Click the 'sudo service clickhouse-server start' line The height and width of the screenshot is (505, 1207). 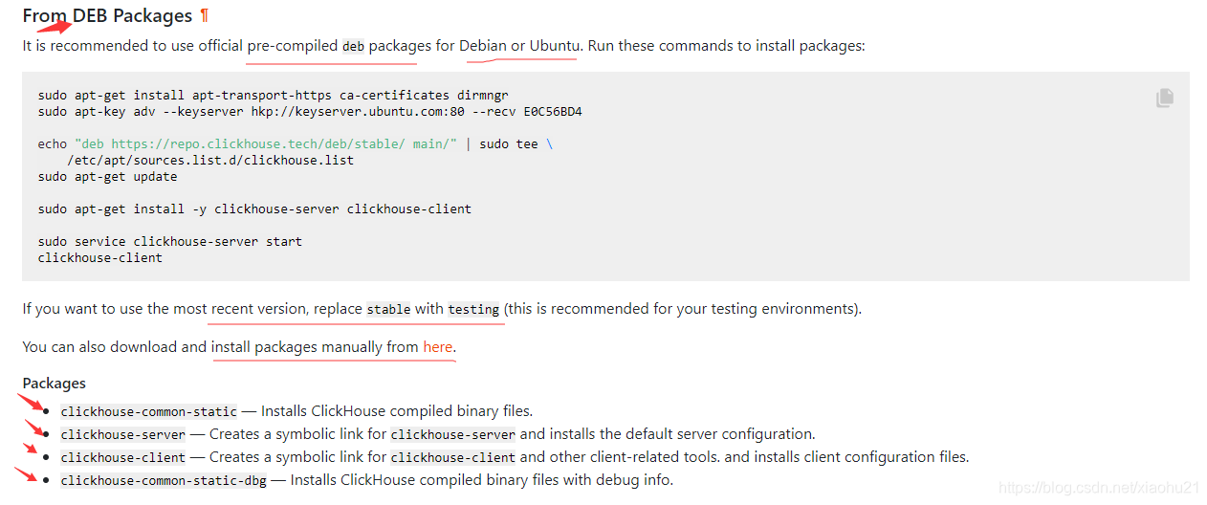(170, 241)
